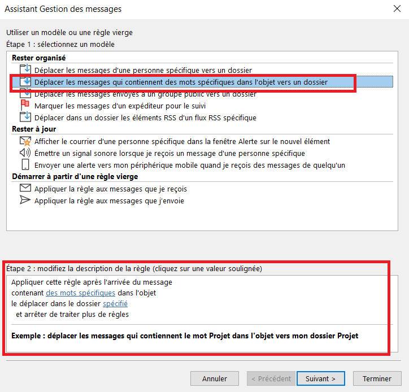Click move-to-folder icon for specific person rule
Screen dimensions: 409x392
[25, 69]
